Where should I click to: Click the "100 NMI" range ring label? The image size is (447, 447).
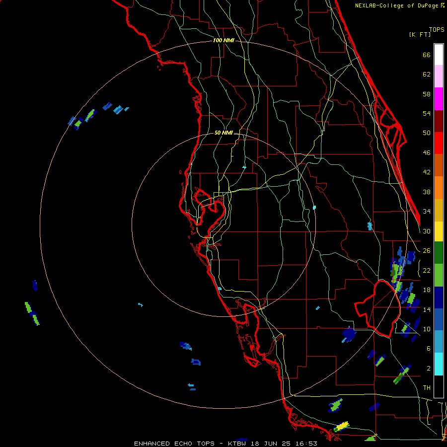(x=223, y=41)
